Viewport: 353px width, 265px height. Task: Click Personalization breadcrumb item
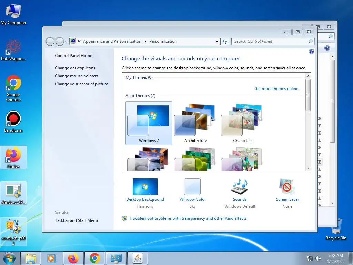(163, 41)
